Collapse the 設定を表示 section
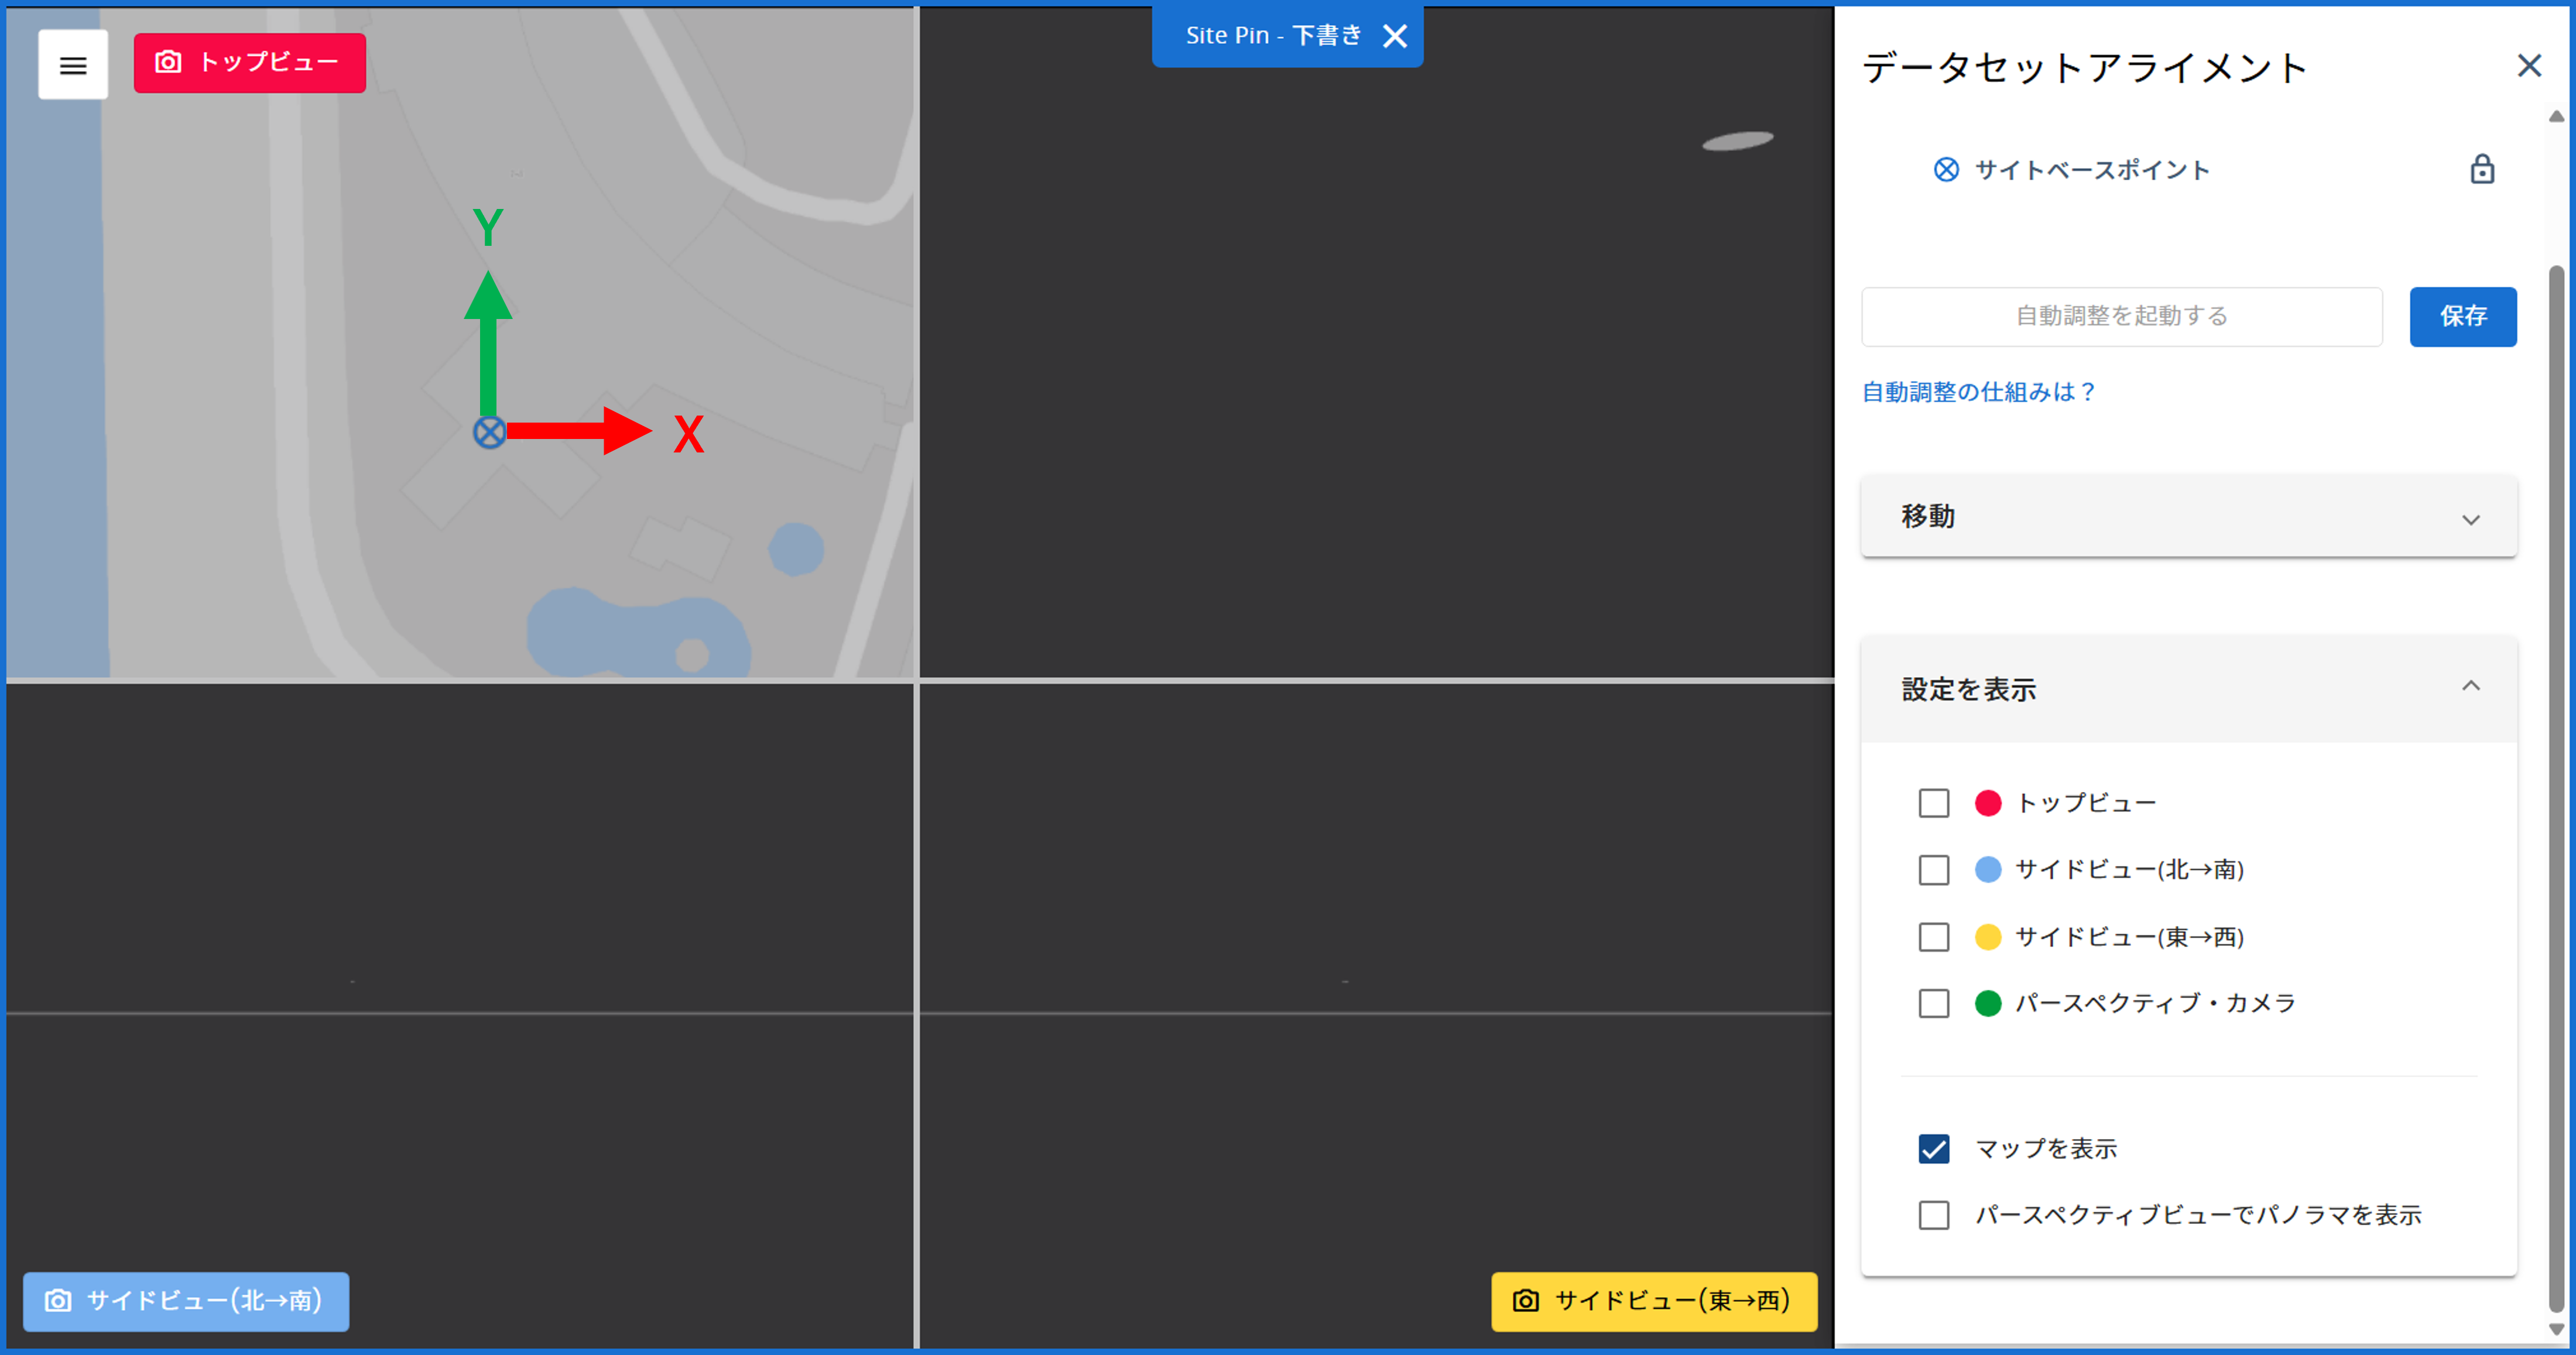Image resolution: width=2576 pixels, height=1355 pixels. tap(2188, 688)
